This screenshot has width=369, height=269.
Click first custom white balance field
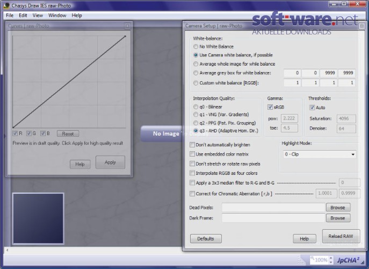(292, 83)
